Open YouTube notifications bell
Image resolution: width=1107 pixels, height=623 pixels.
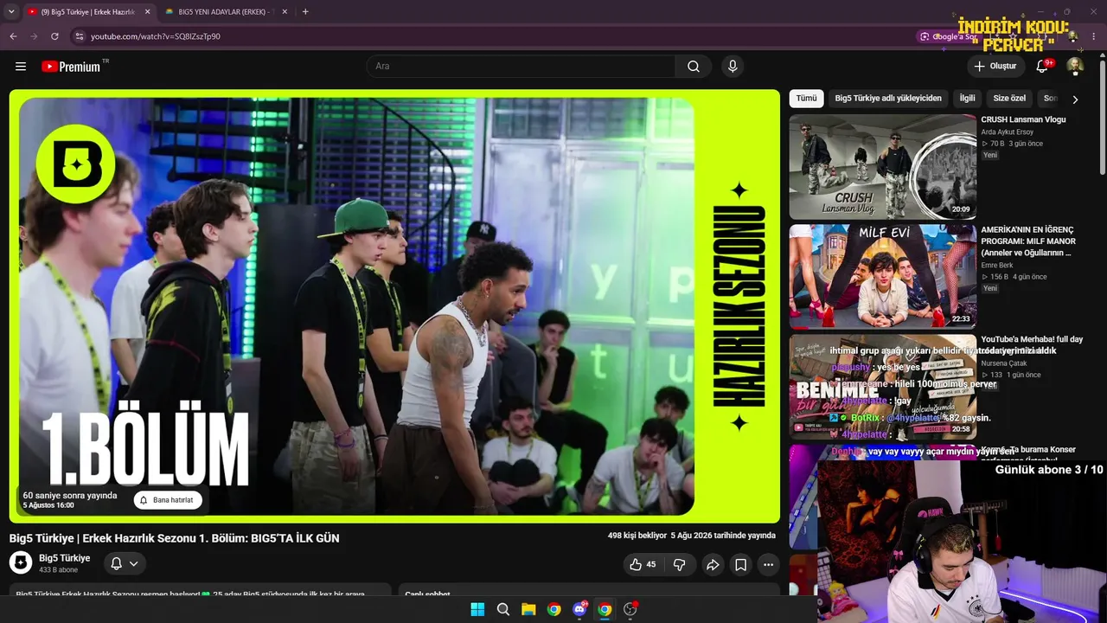click(1043, 66)
